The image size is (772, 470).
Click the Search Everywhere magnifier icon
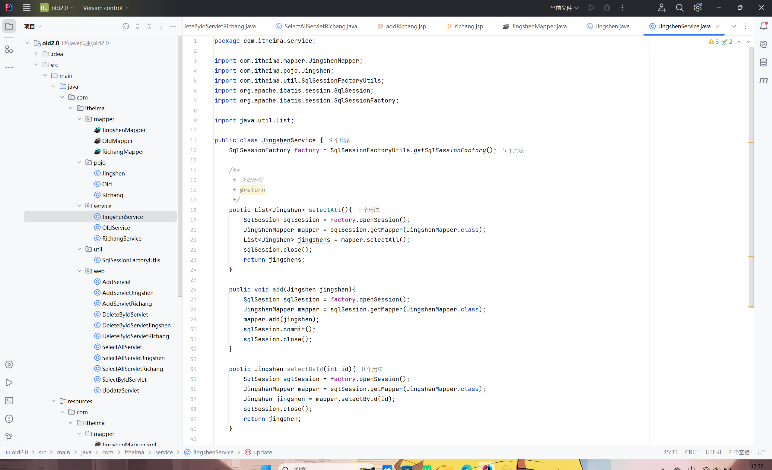click(679, 8)
